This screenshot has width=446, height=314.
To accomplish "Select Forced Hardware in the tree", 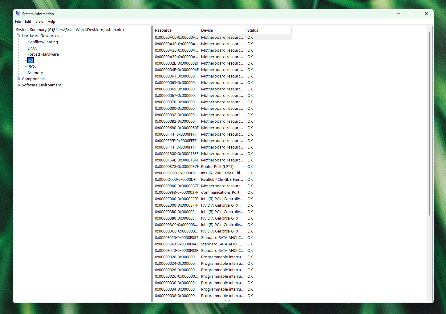I will pos(43,54).
